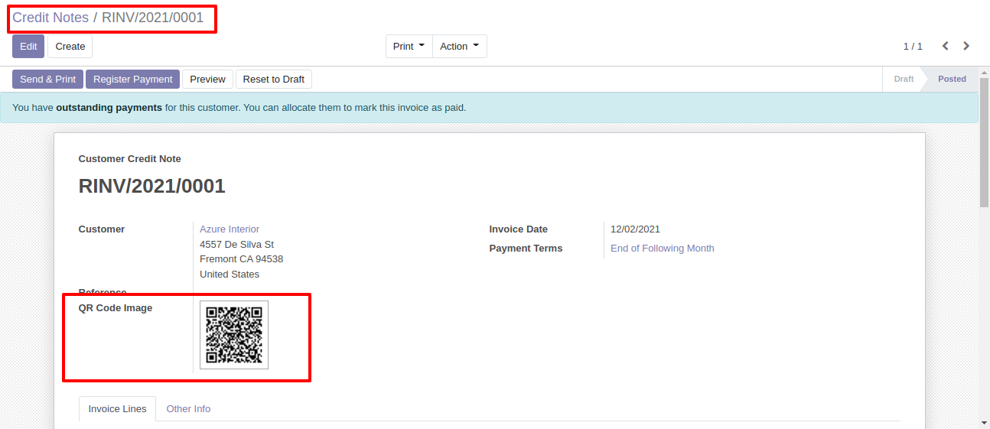Viewport: 990px width, 429px height.
Task: Click the scrollbar down arrow
Action: click(x=984, y=422)
